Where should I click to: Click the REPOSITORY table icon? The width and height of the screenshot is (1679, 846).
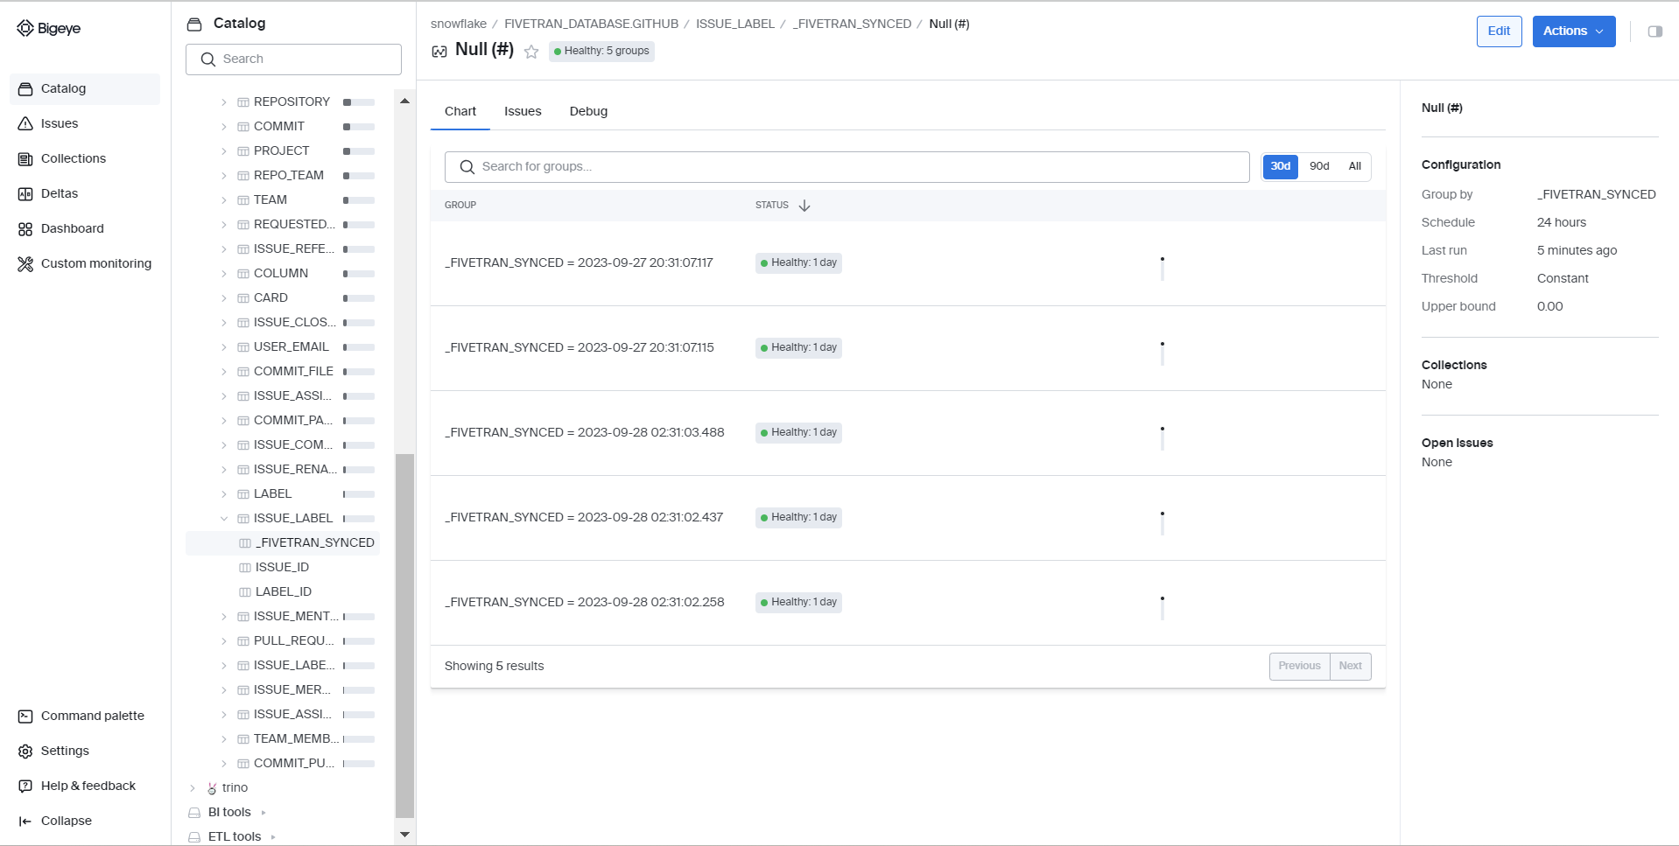click(x=243, y=102)
